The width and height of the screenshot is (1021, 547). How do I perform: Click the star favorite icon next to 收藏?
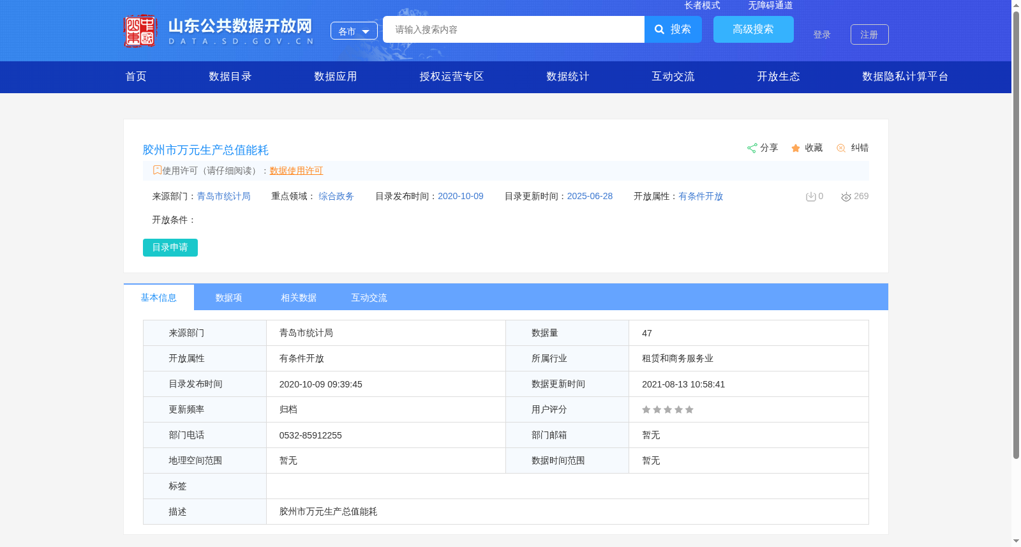click(x=796, y=148)
